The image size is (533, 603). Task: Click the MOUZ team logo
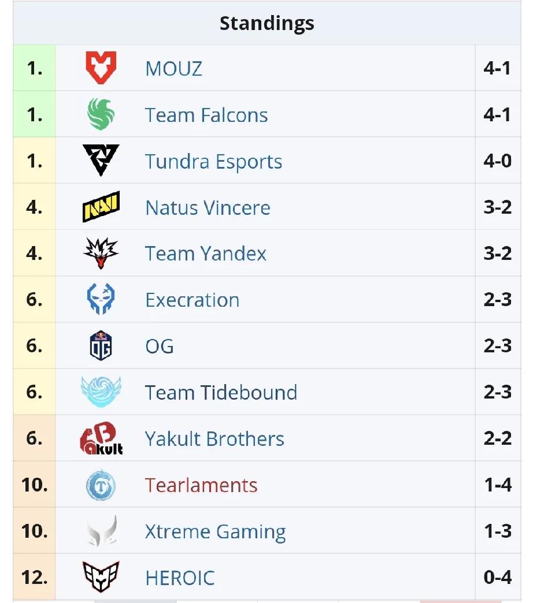click(101, 68)
